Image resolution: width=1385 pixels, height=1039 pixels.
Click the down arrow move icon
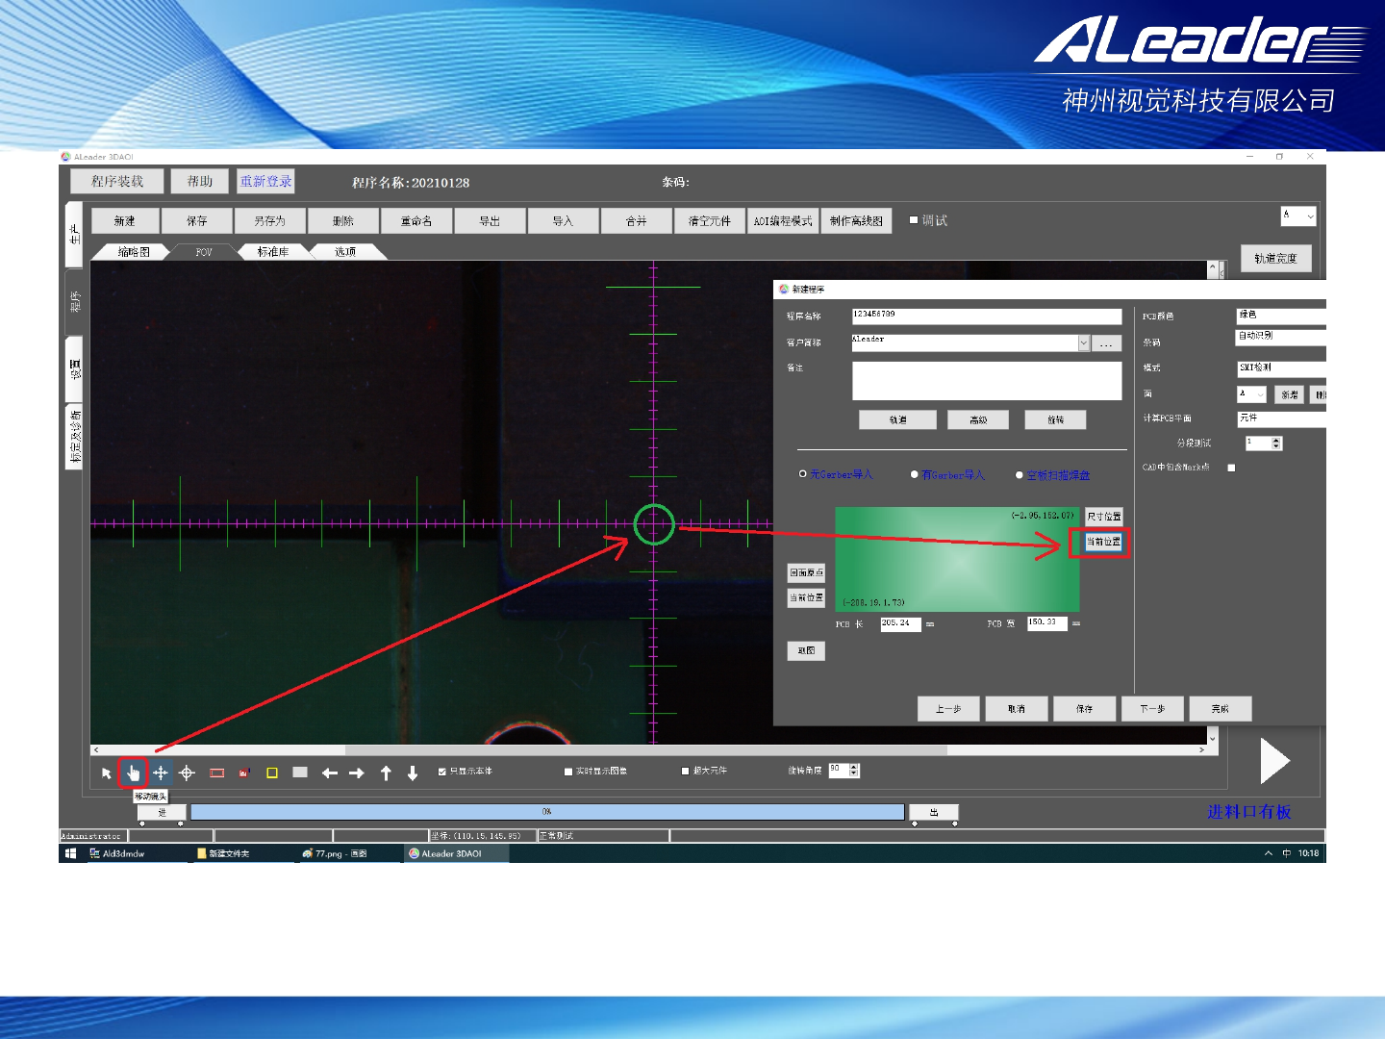[413, 773]
